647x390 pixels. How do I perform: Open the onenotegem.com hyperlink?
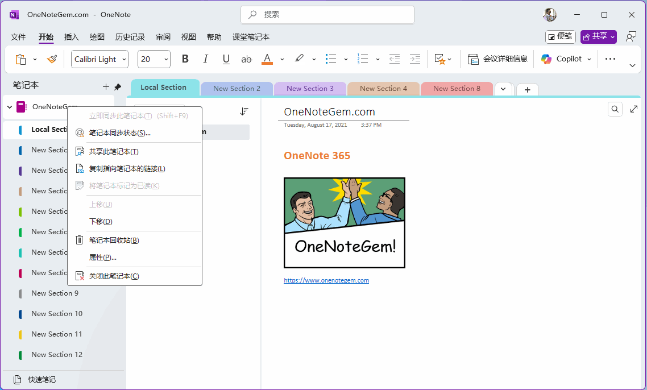point(326,280)
